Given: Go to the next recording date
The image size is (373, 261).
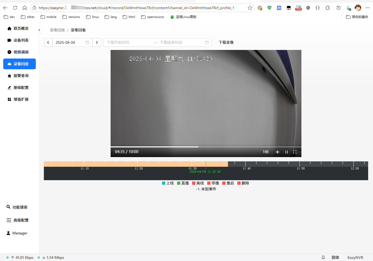Looking at the screenshot, I should (x=97, y=42).
